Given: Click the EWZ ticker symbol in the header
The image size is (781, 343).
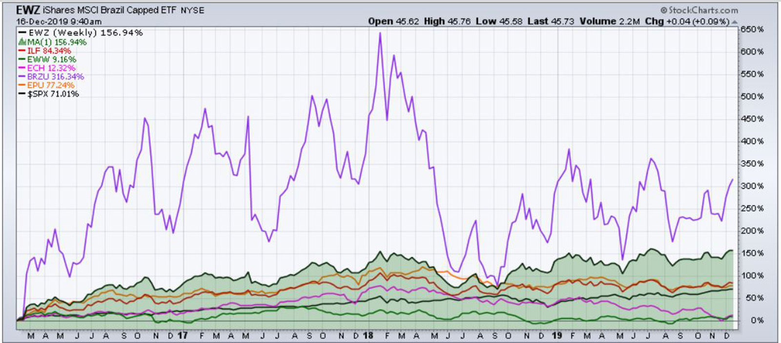Looking at the screenshot, I should (x=28, y=10).
